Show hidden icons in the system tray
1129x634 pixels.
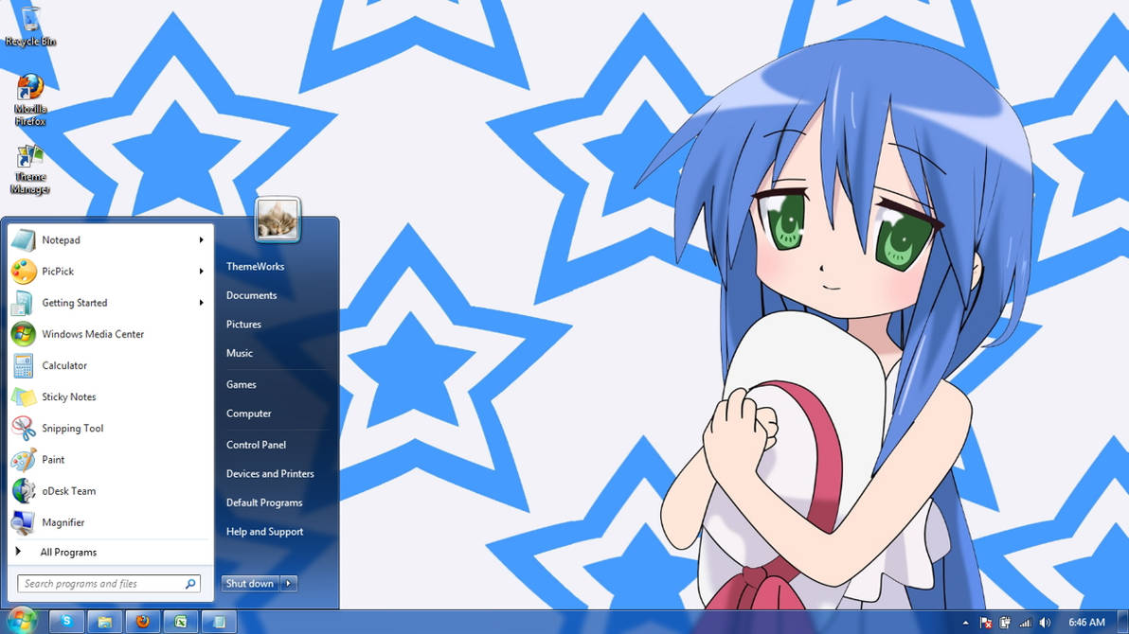[x=965, y=623]
